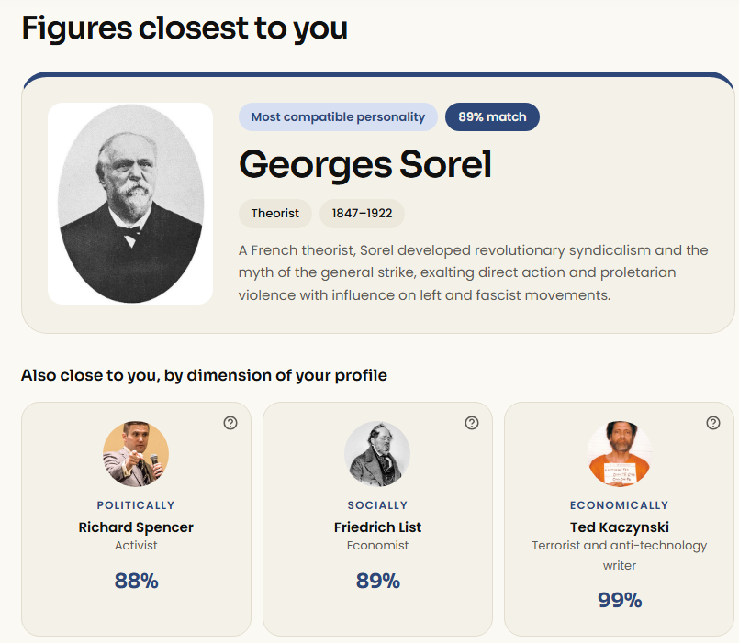The height and width of the screenshot is (643, 739).
Task: Click the POLITICALLY dimension label
Action: click(136, 505)
